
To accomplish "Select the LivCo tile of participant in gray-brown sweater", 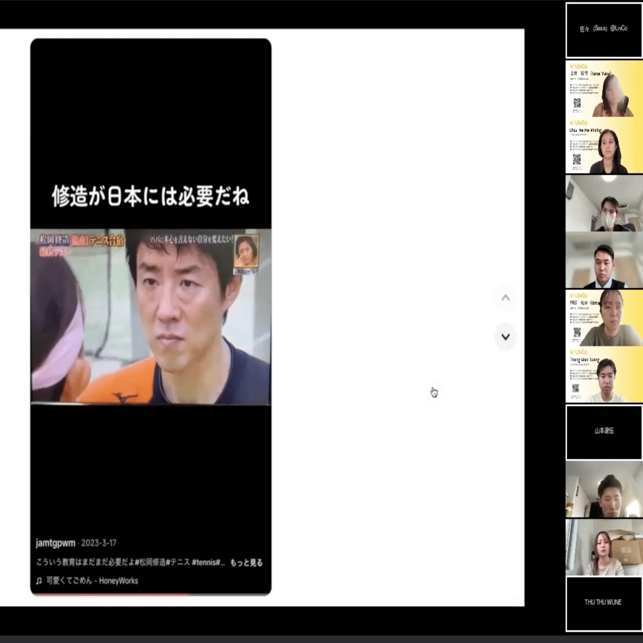I will [x=604, y=318].
